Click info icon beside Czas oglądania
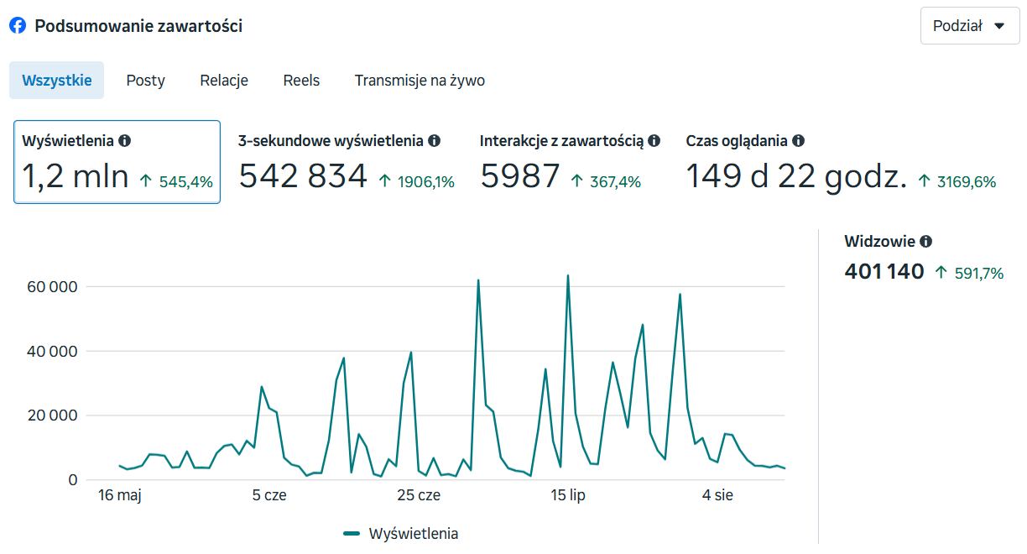This screenshot has width=1027, height=554. click(x=798, y=141)
